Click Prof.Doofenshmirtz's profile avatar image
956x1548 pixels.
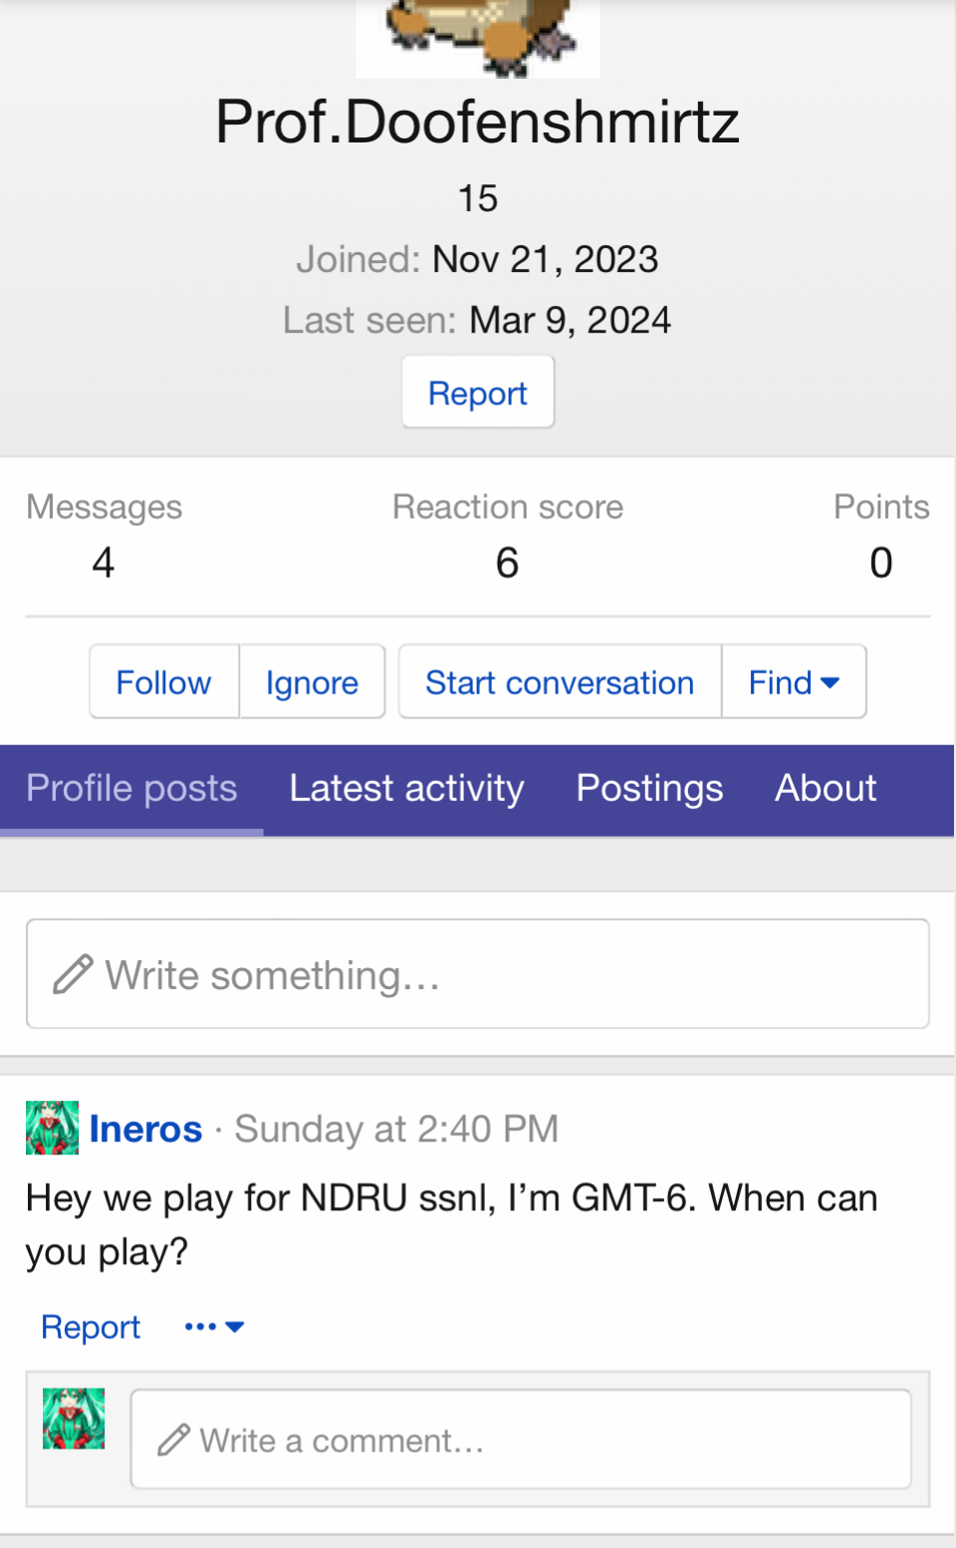point(478,38)
